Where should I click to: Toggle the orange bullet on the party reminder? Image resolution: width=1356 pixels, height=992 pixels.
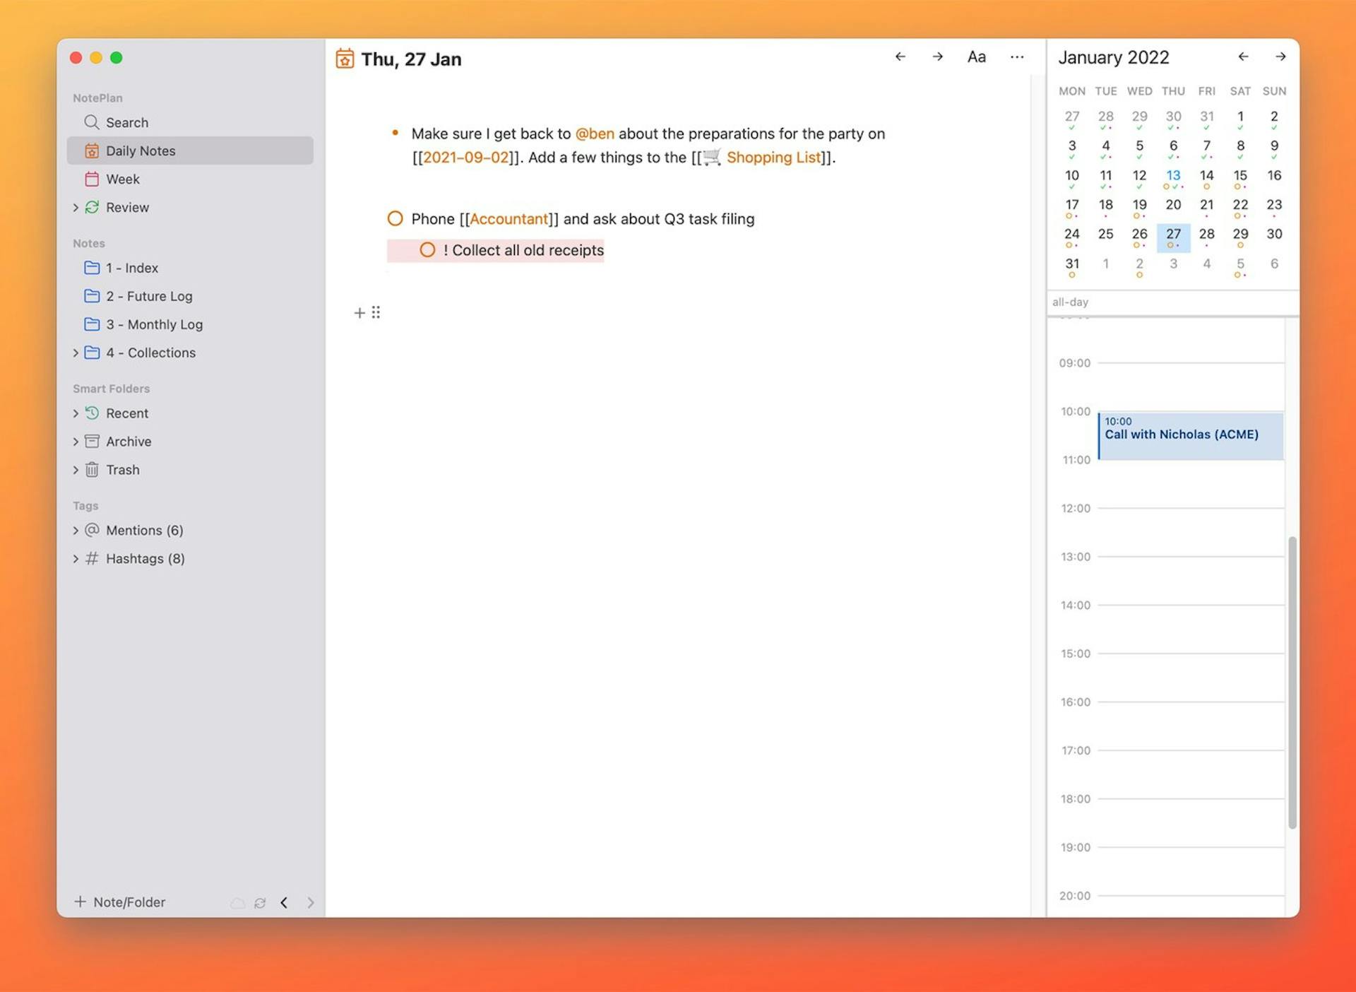pos(395,132)
